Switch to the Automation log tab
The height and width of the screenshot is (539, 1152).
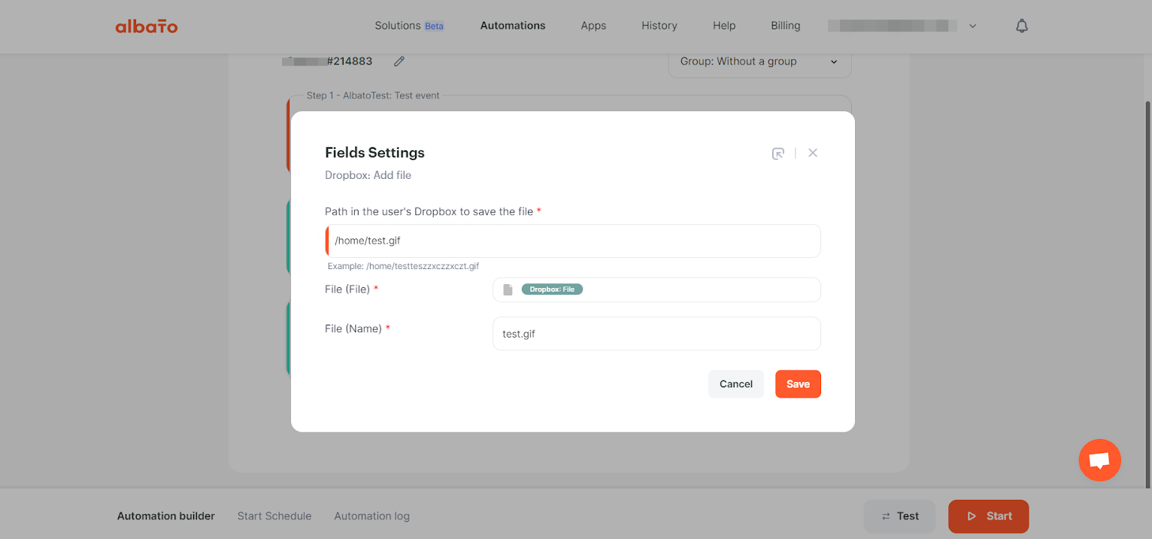372,516
